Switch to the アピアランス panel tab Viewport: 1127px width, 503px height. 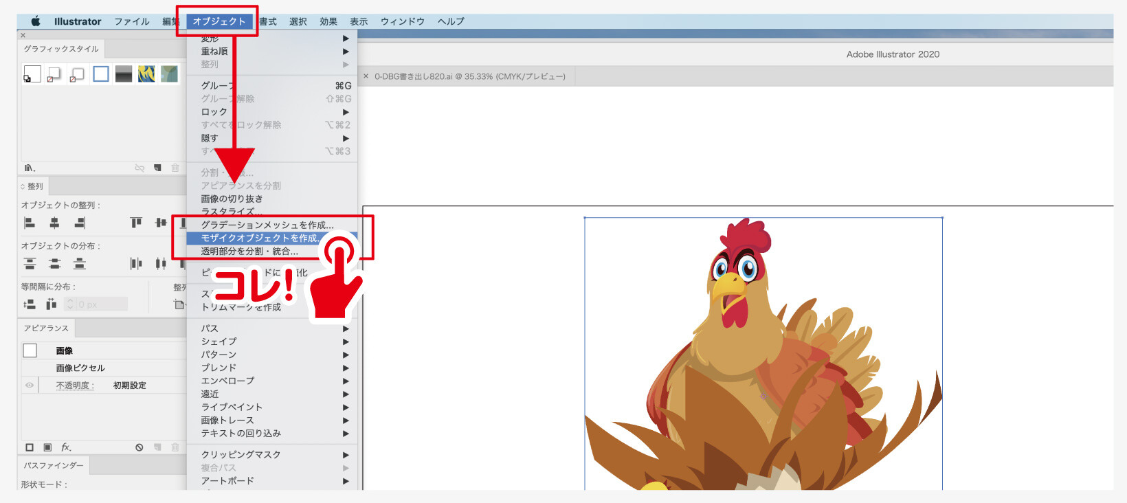(x=46, y=328)
